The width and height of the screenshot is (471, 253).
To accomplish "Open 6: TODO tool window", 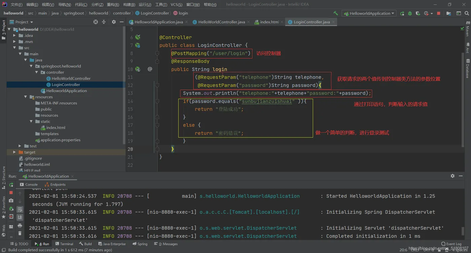I will (19, 244).
